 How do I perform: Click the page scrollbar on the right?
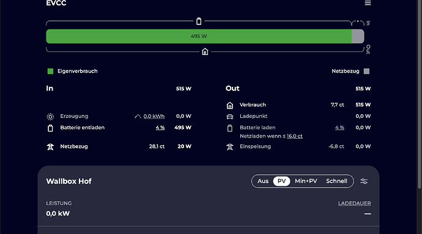tap(420, 94)
